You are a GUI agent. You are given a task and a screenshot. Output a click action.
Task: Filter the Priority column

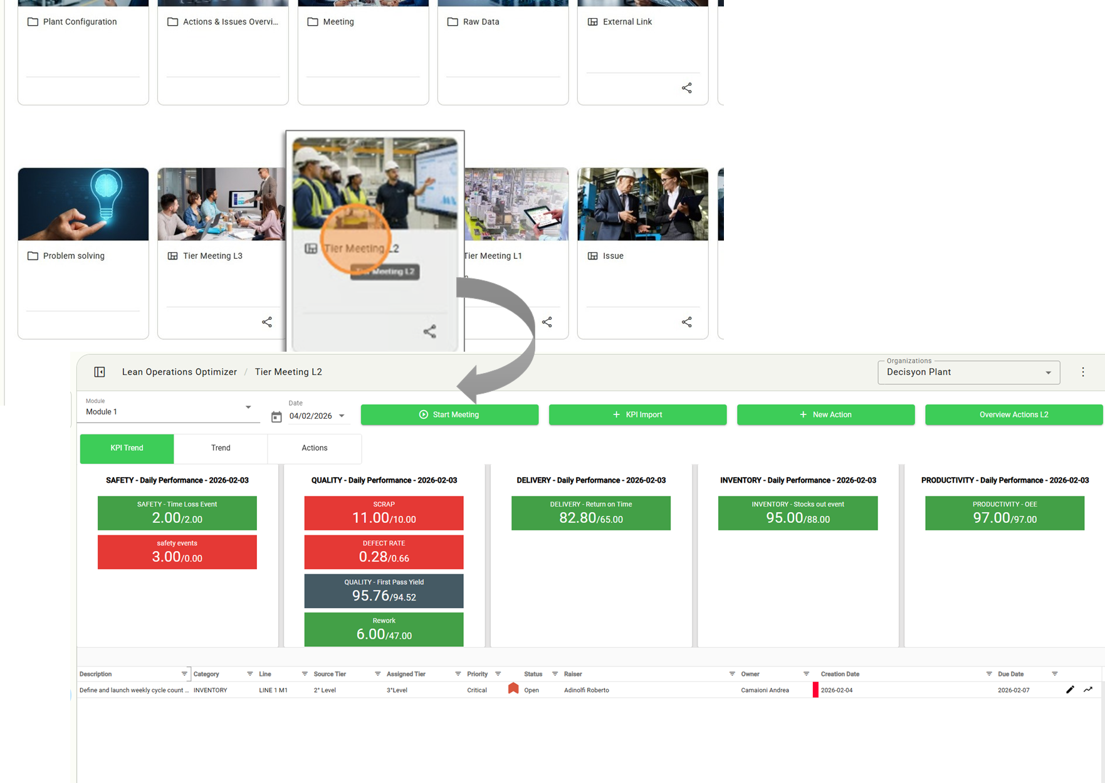(498, 674)
